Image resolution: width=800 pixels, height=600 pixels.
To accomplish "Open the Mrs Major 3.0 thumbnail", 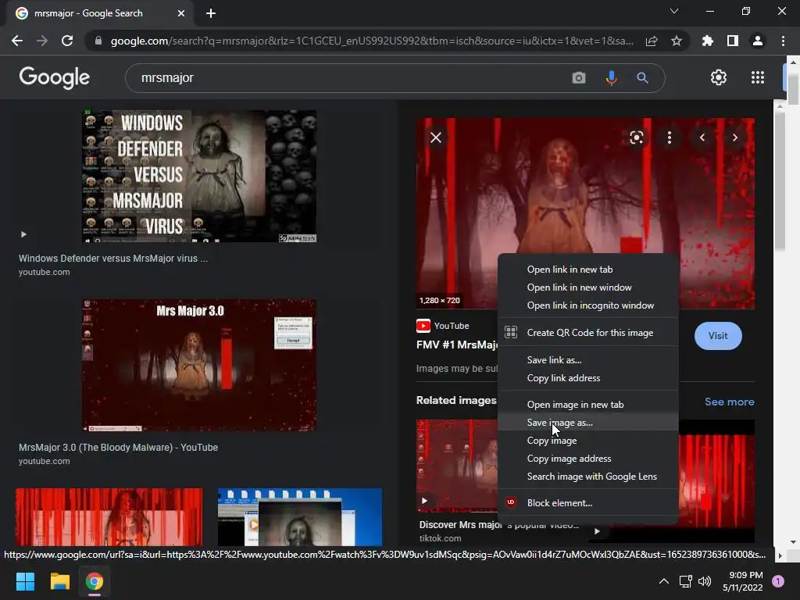I will coord(199,365).
